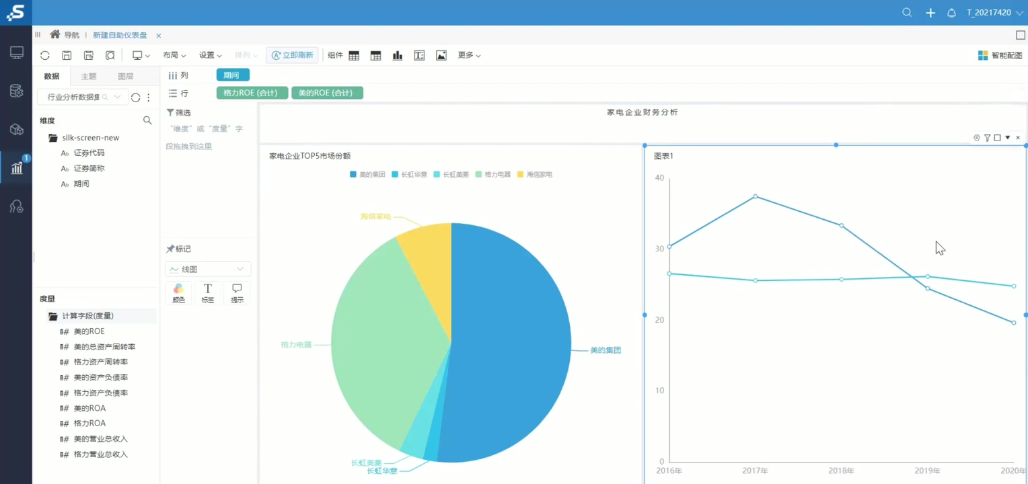Click the plus icon in top bar
The height and width of the screenshot is (484, 1028).
930,13
